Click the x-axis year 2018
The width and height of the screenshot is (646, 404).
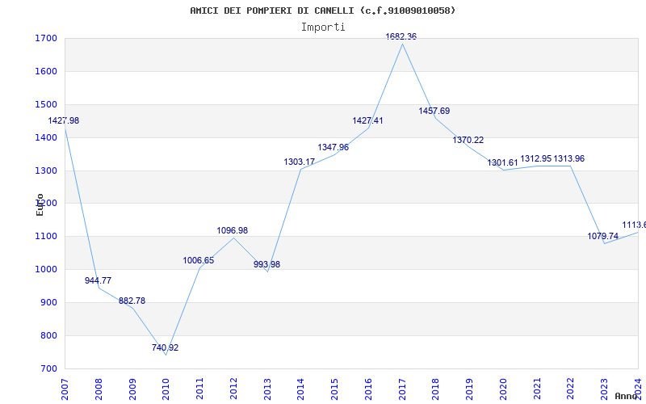pos(436,389)
